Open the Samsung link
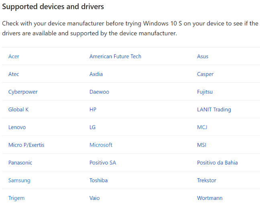The width and height of the screenshot is (260, 208). 19,181
